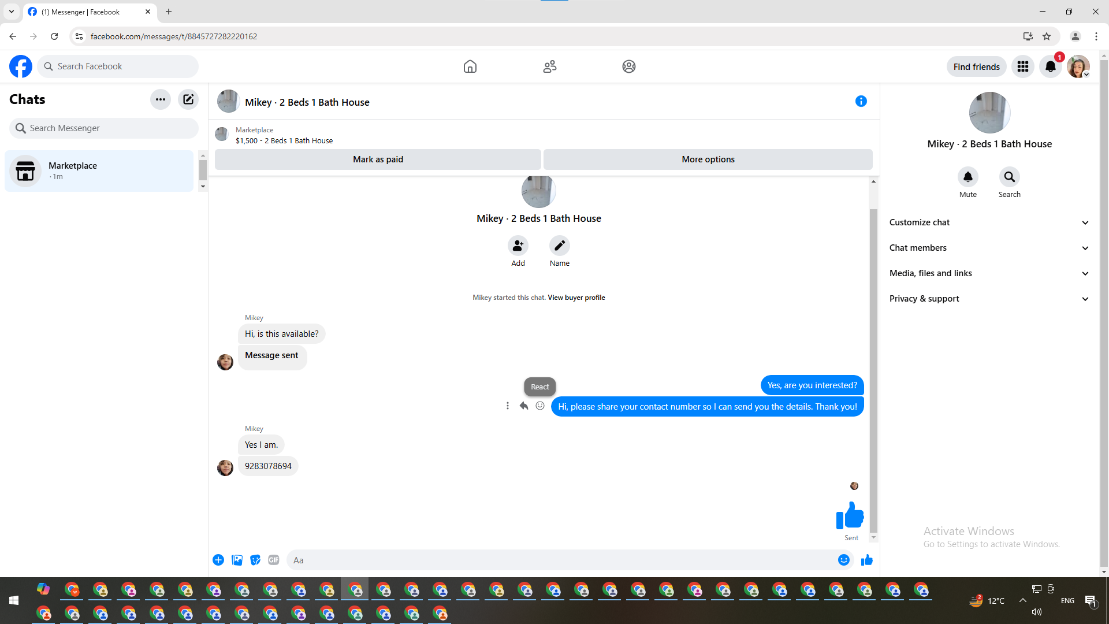The height and width of the screenshot is (624, 1109).
Task: Expand Media, files and links section
Action: pos(989,273)
